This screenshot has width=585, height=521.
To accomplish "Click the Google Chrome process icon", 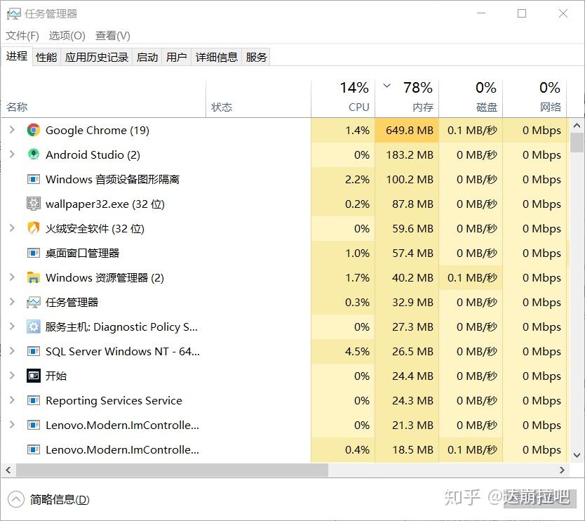I will tap(33, 130).
